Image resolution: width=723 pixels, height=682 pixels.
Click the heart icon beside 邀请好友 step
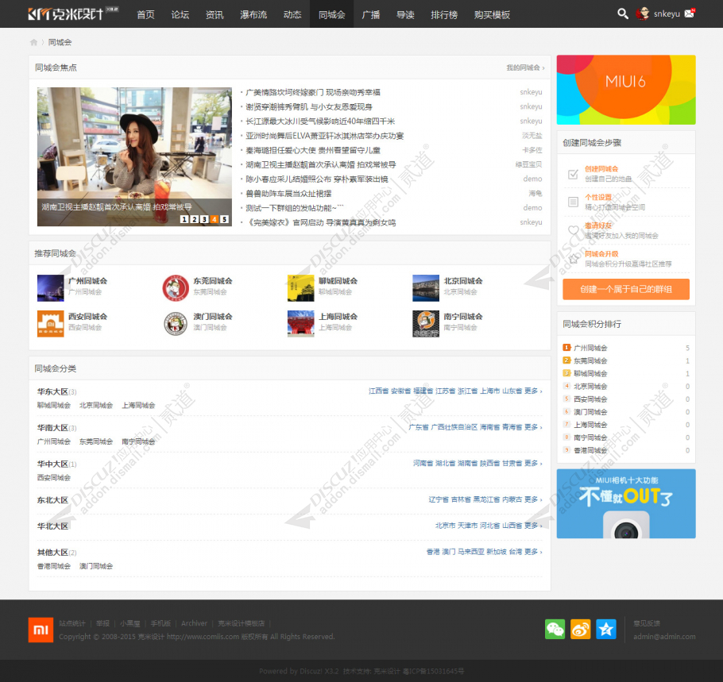coord(573,230)
